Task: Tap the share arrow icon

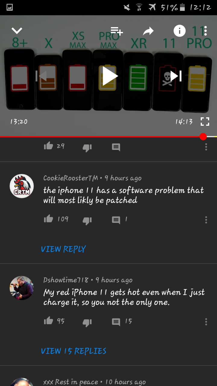Action: point(148,31)
